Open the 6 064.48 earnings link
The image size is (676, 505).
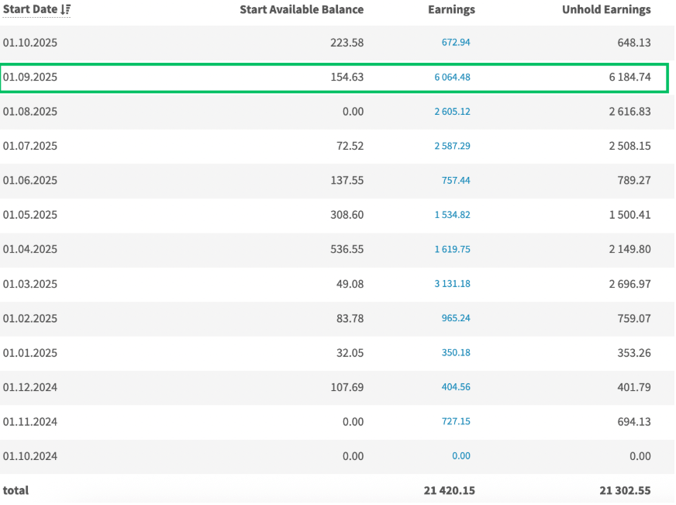pos(452,78)
